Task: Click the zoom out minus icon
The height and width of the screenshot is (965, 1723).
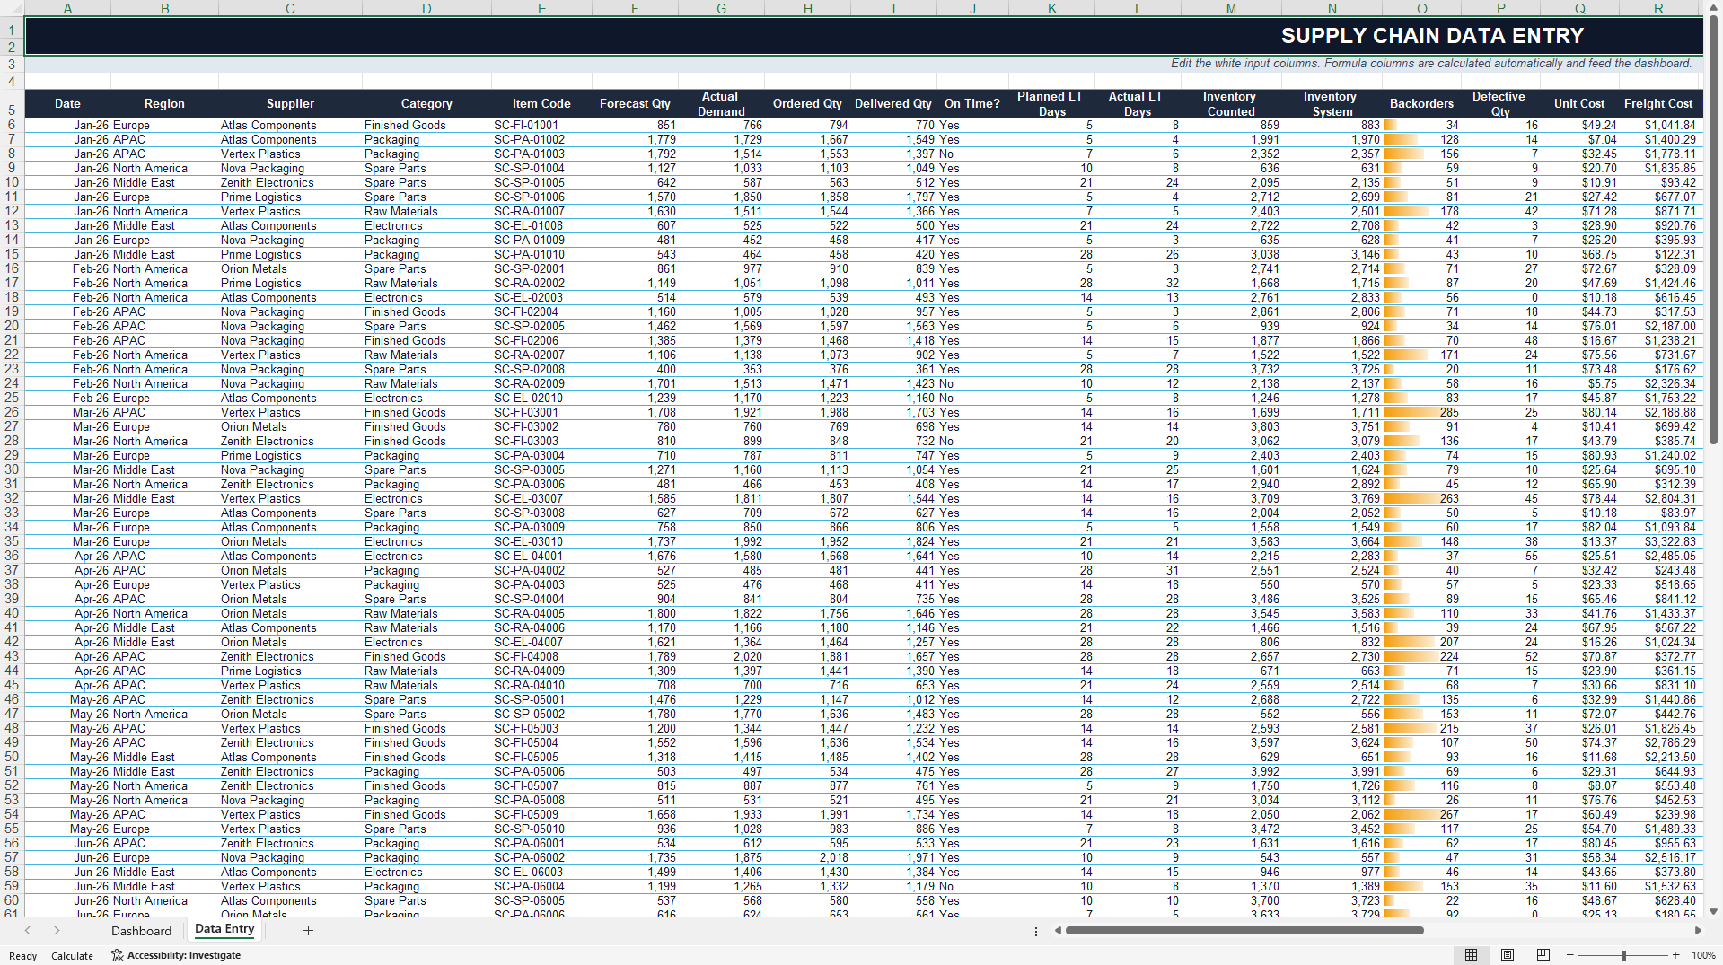Action: coord(1570,955)
